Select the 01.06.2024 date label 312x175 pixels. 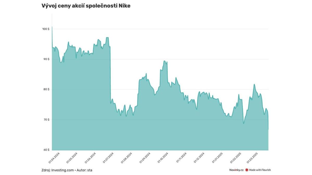pos(90,158)
